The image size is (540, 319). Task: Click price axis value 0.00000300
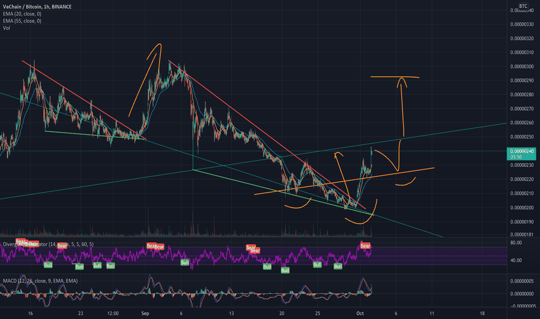[x=522, y=67]
